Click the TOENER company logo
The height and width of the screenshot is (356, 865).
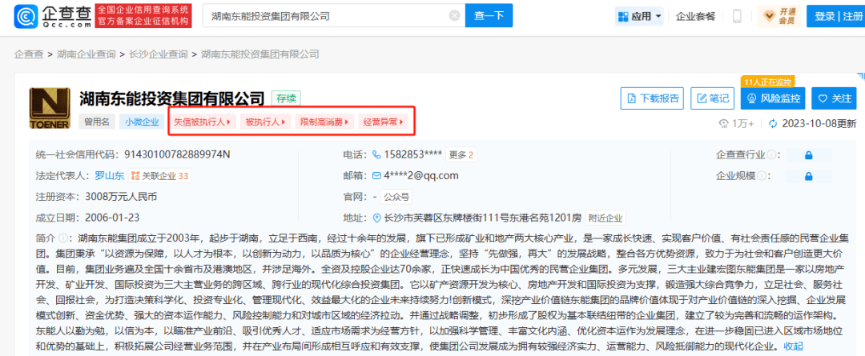click(50, 109)
